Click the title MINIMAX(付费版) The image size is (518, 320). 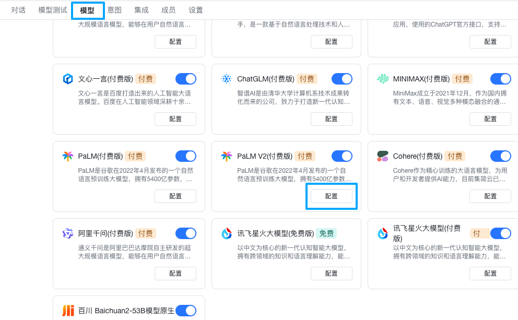pyautogui.click(x=421, y=79)
